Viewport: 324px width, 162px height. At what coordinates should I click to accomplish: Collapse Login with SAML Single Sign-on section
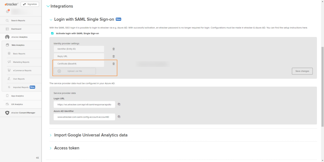(x=51, y=20)
